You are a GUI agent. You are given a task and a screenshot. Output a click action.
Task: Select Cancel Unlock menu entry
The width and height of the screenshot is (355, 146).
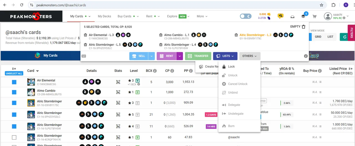pyautogui.click(x=239, y=84)
